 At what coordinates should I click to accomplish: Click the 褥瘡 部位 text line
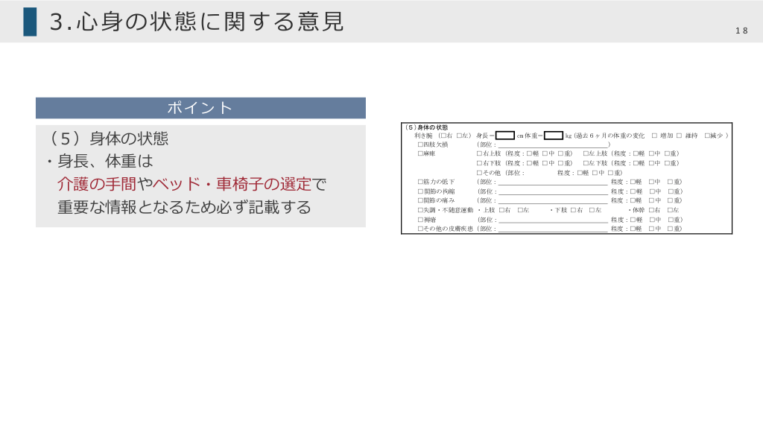coord(553,220)
